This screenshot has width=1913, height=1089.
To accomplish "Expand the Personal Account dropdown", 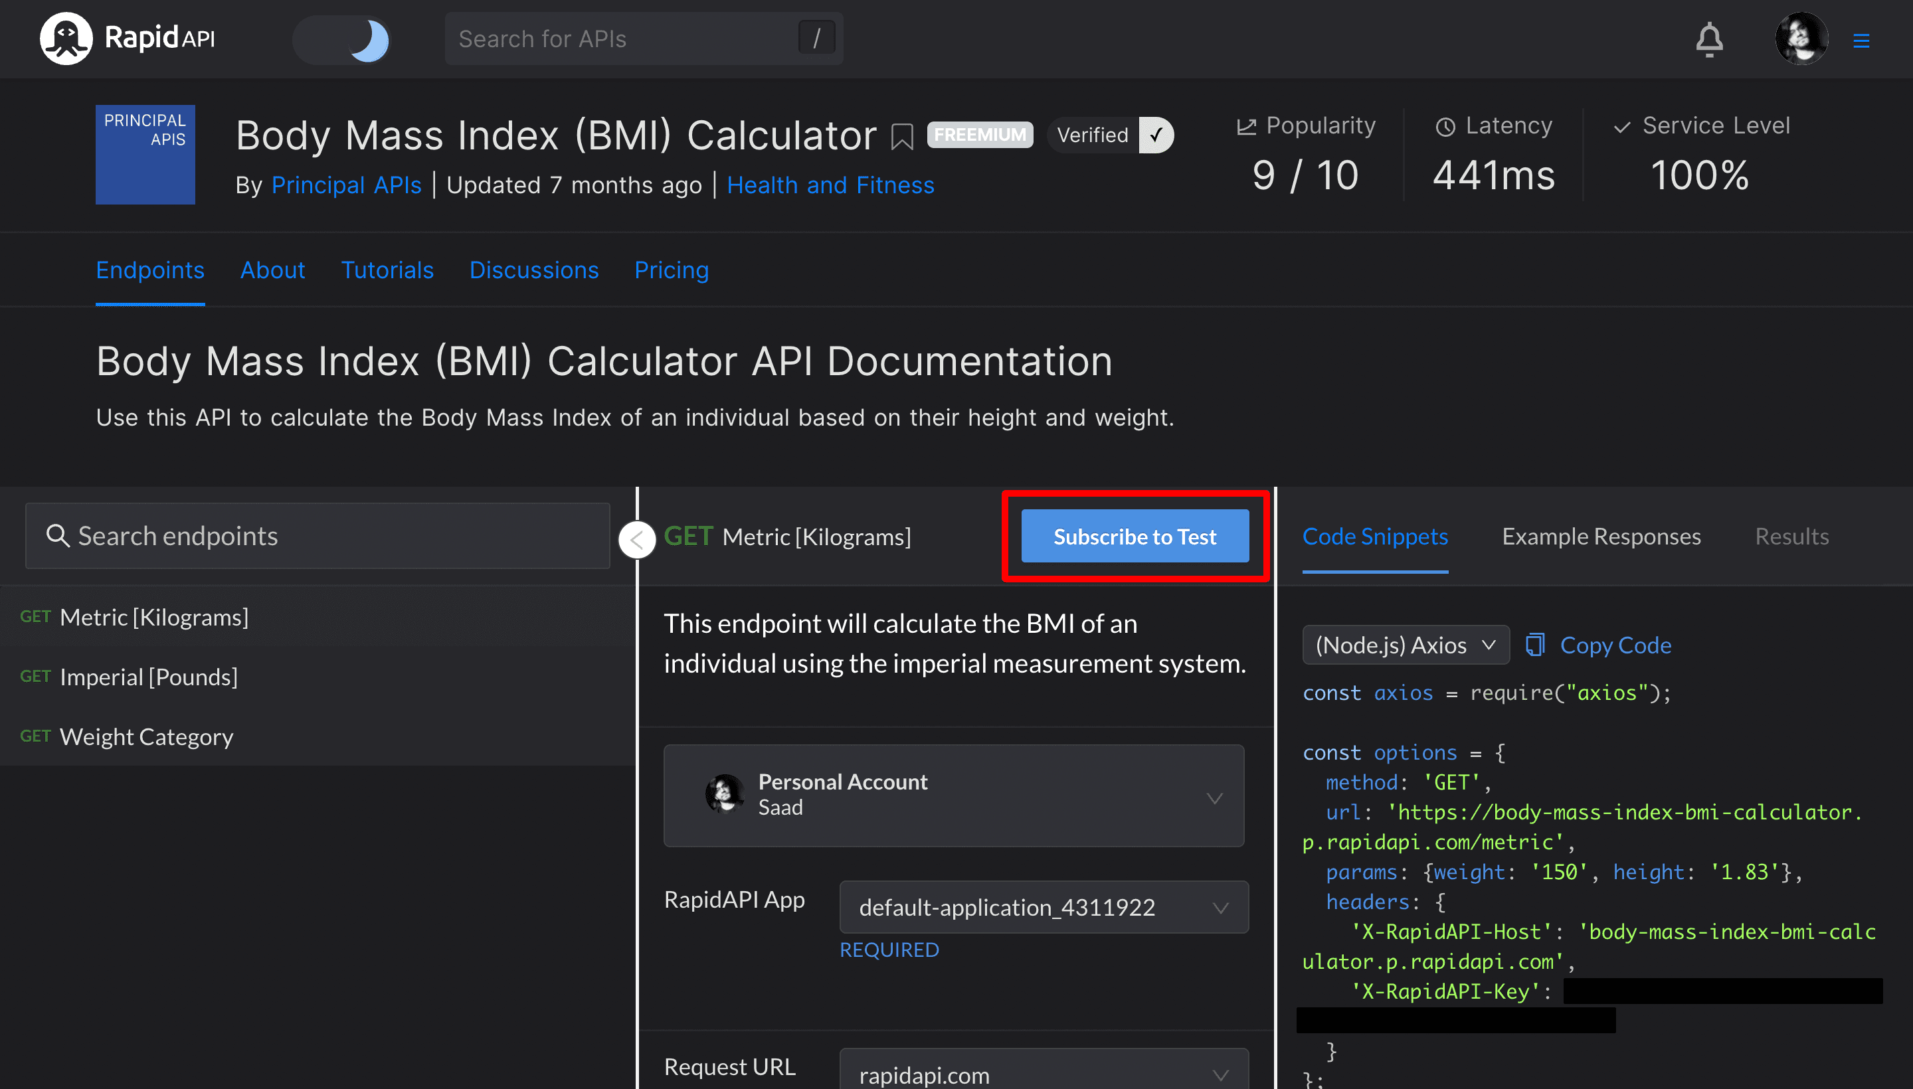I will 1213,794.
